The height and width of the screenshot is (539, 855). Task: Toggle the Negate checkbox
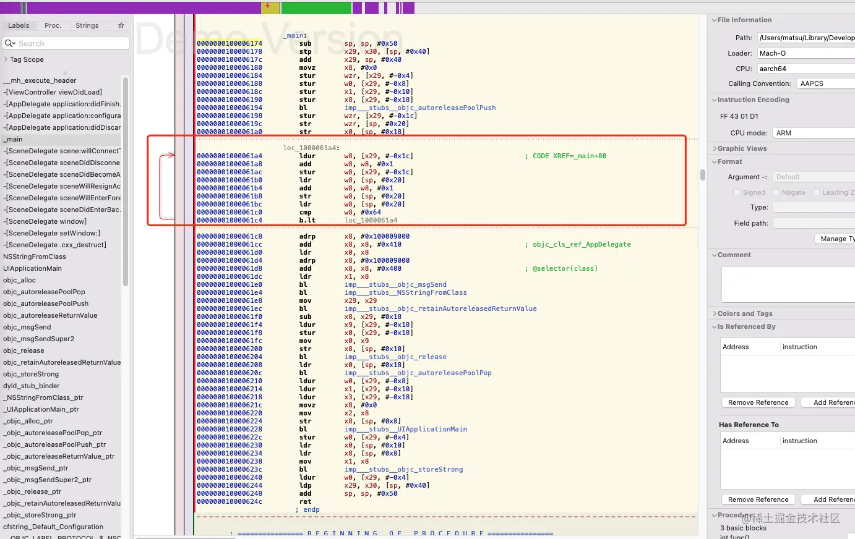[x=776, y=192]
